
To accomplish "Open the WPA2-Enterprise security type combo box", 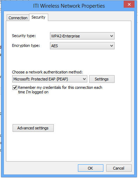I will (82, 36).
